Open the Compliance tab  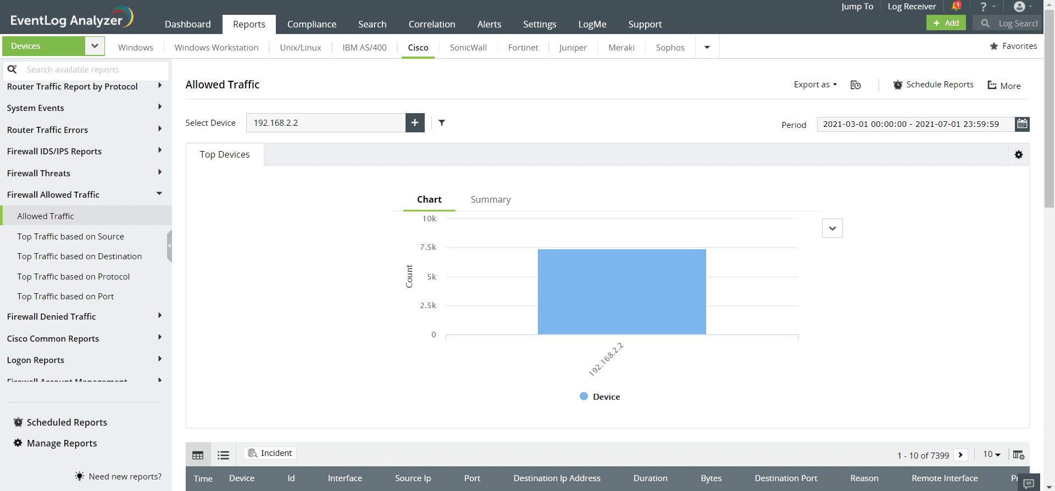point(312,24)
